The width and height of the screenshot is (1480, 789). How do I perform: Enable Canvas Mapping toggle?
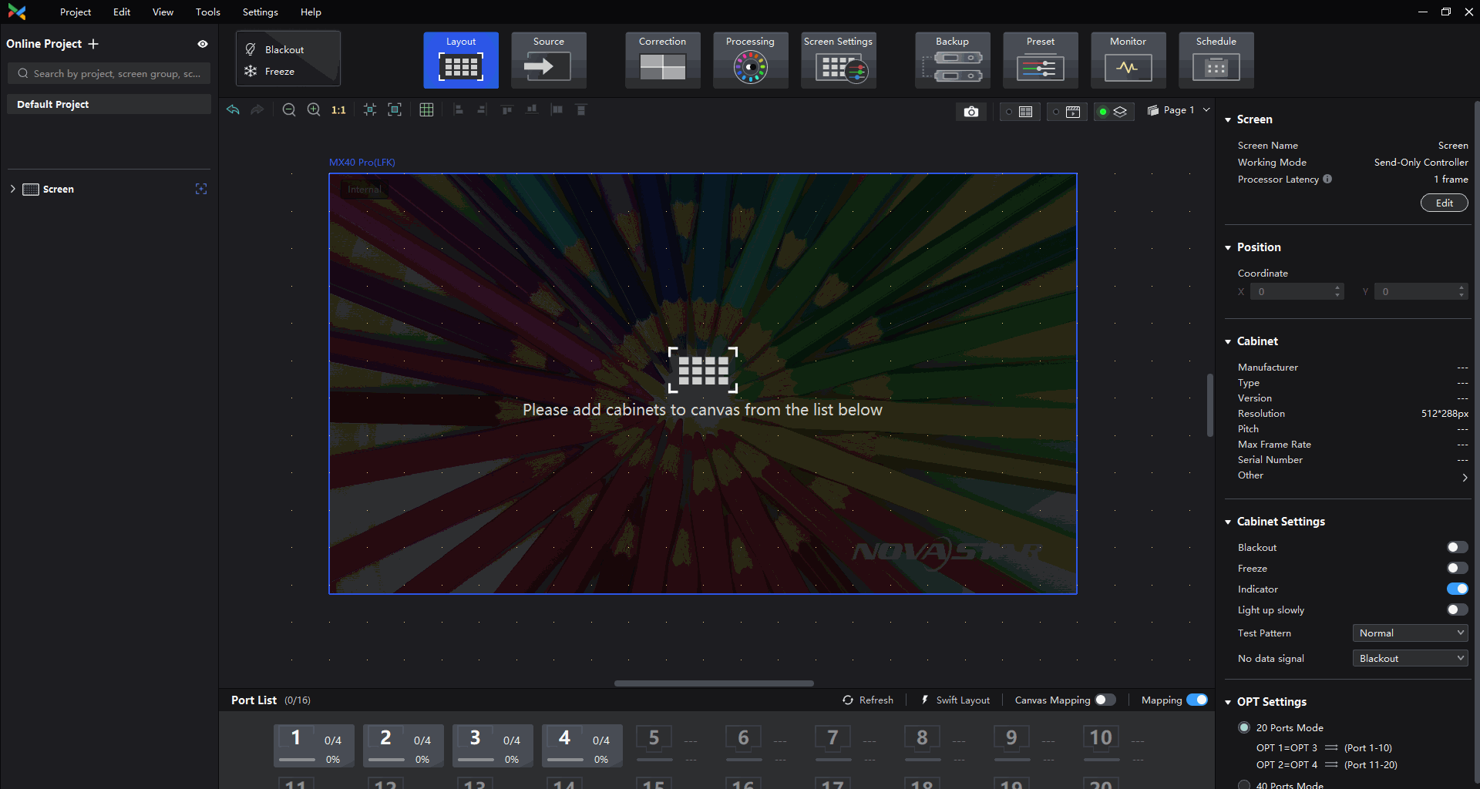(1105, 700)
